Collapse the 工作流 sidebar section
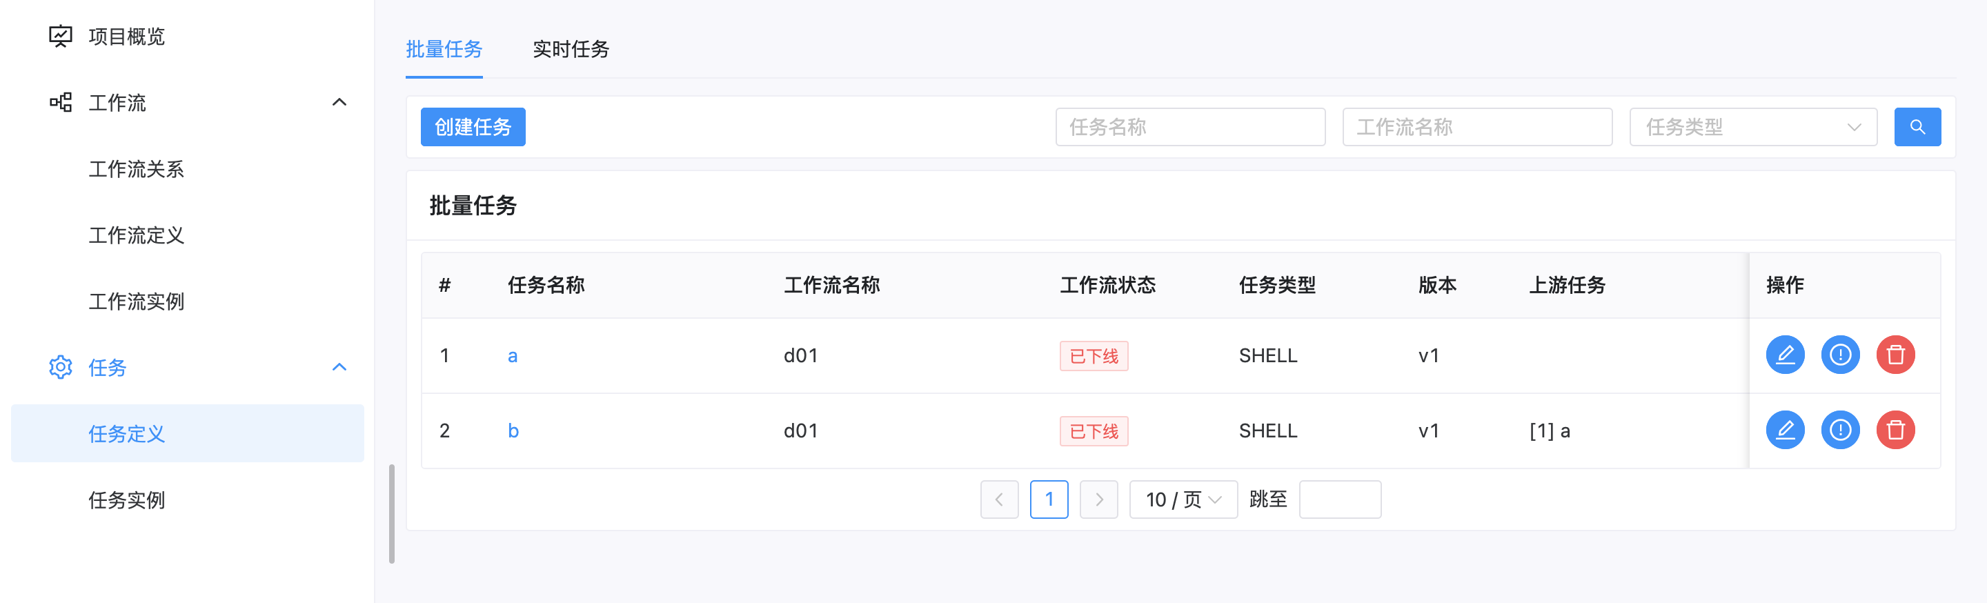This screenshot has width=1987, height=603. [339, 102]
